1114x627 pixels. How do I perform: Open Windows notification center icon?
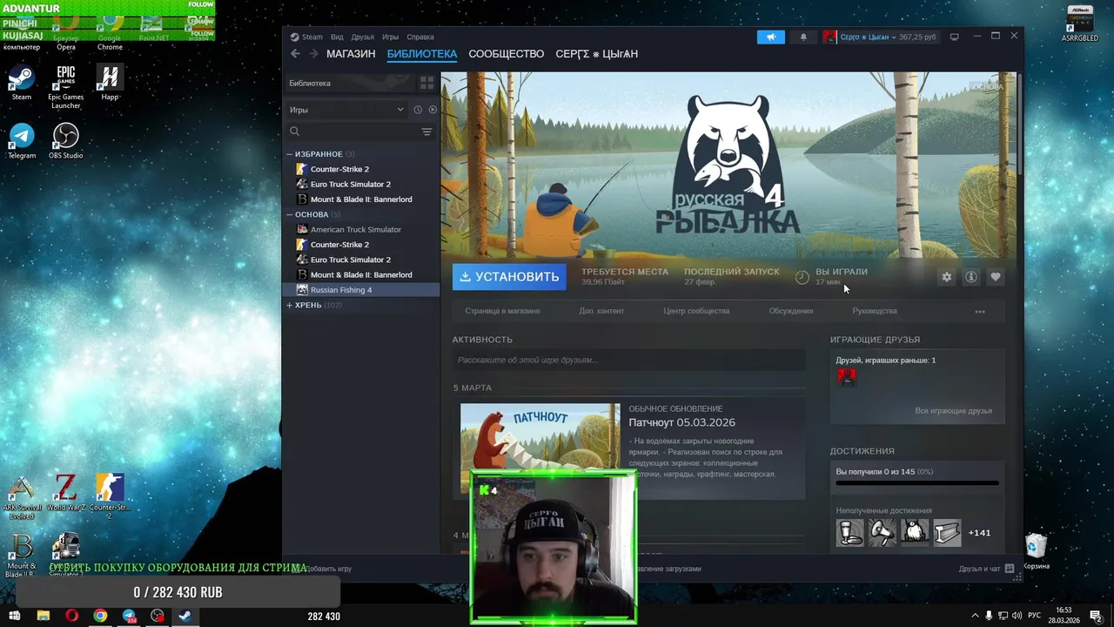(x=1097, y=616)
